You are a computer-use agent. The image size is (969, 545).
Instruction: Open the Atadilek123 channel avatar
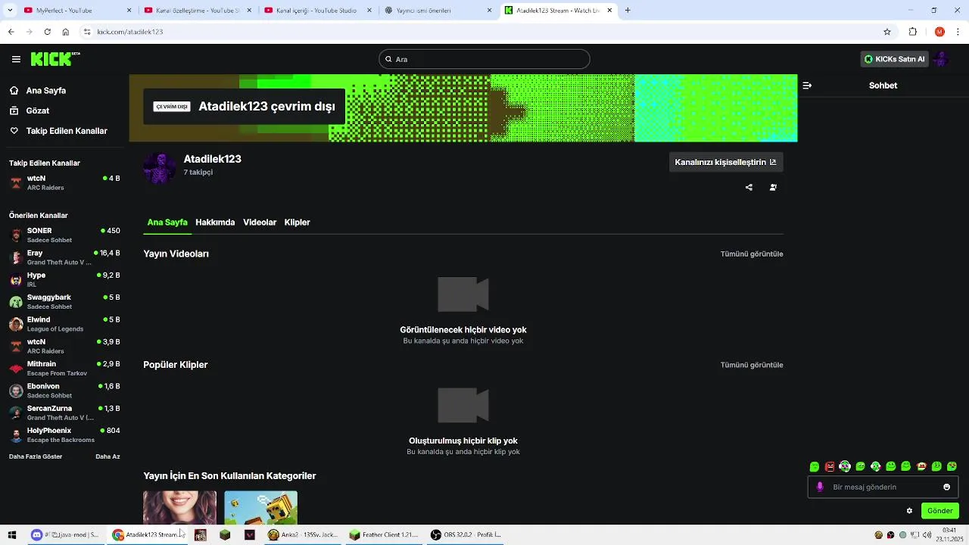pyautogui.click(x=160, y=168)
